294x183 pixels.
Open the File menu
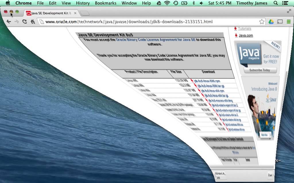[x=40, y=3]
